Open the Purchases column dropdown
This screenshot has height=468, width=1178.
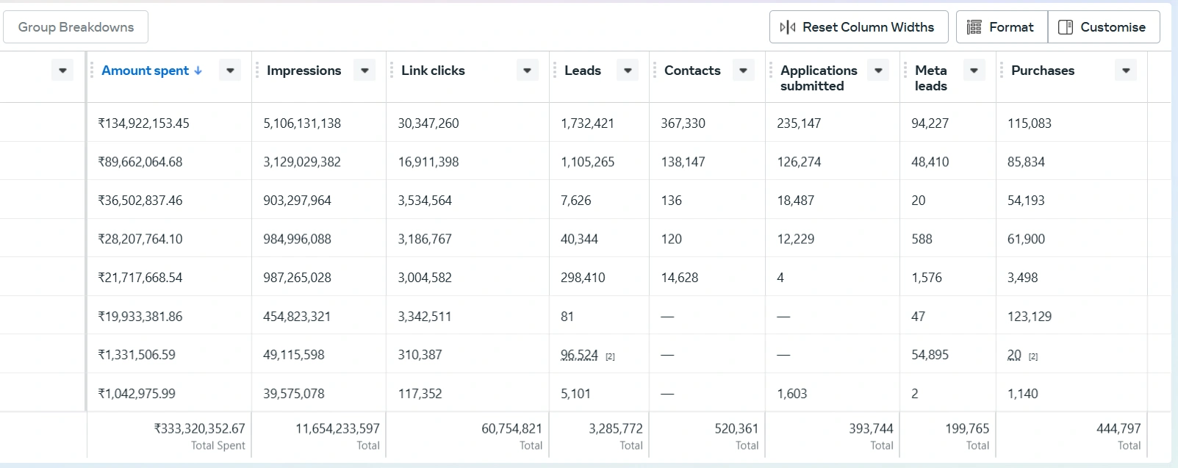1126,71
